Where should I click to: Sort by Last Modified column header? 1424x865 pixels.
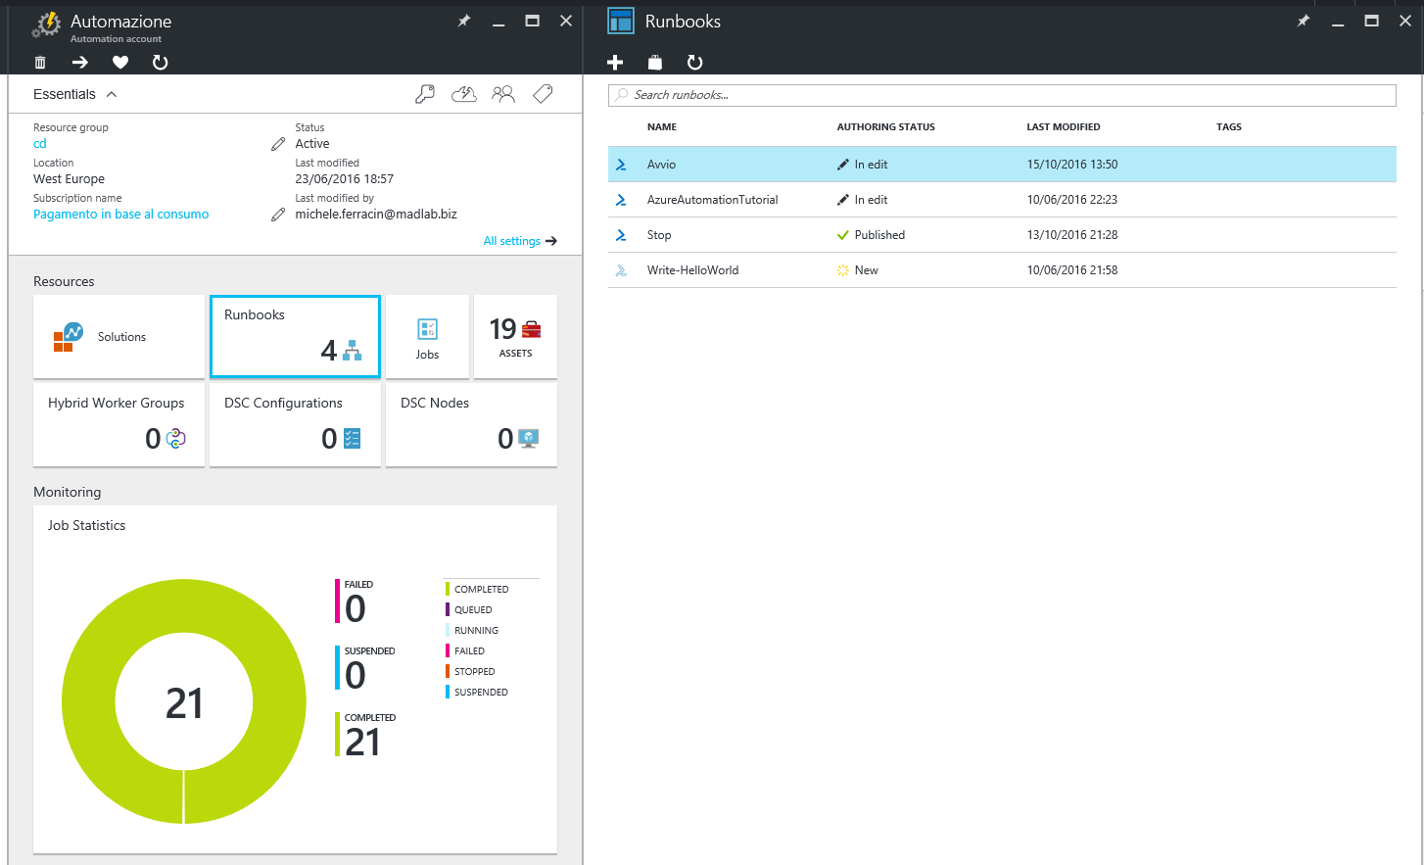pyautogui.click(x=1063, y=127)
